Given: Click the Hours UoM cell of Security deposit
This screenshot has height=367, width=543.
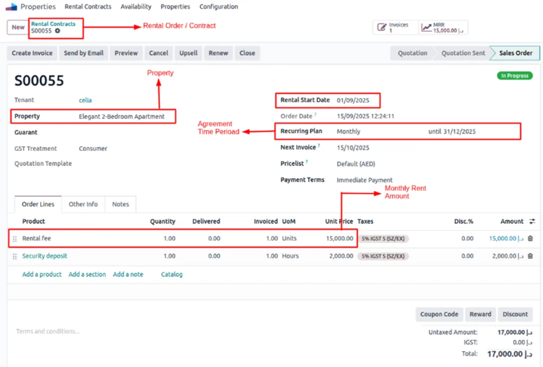Looking at the screenshot, I should (x=290, y=256).
